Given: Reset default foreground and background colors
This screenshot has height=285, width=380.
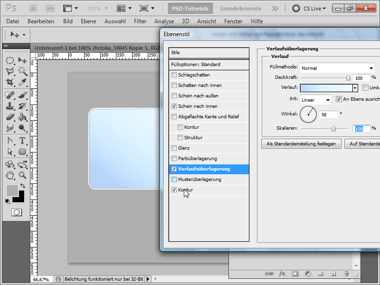Looking at the screenshot, I should click(8, 201).
